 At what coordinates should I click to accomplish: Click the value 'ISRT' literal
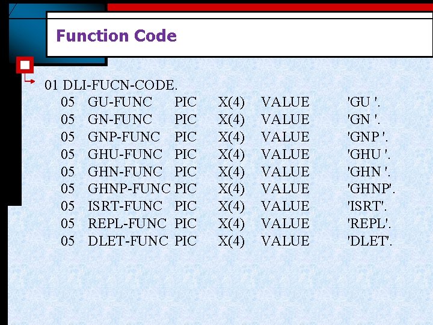pos(367,206)
